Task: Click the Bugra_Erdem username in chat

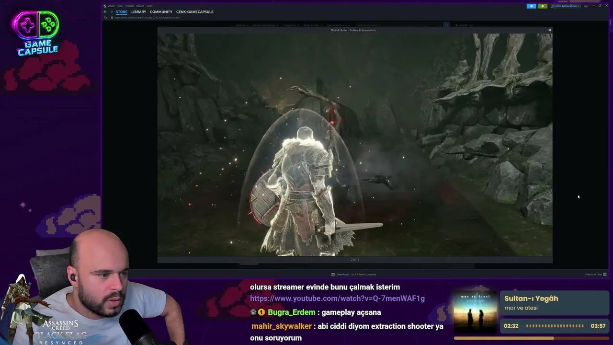Action: coord(291,312)
